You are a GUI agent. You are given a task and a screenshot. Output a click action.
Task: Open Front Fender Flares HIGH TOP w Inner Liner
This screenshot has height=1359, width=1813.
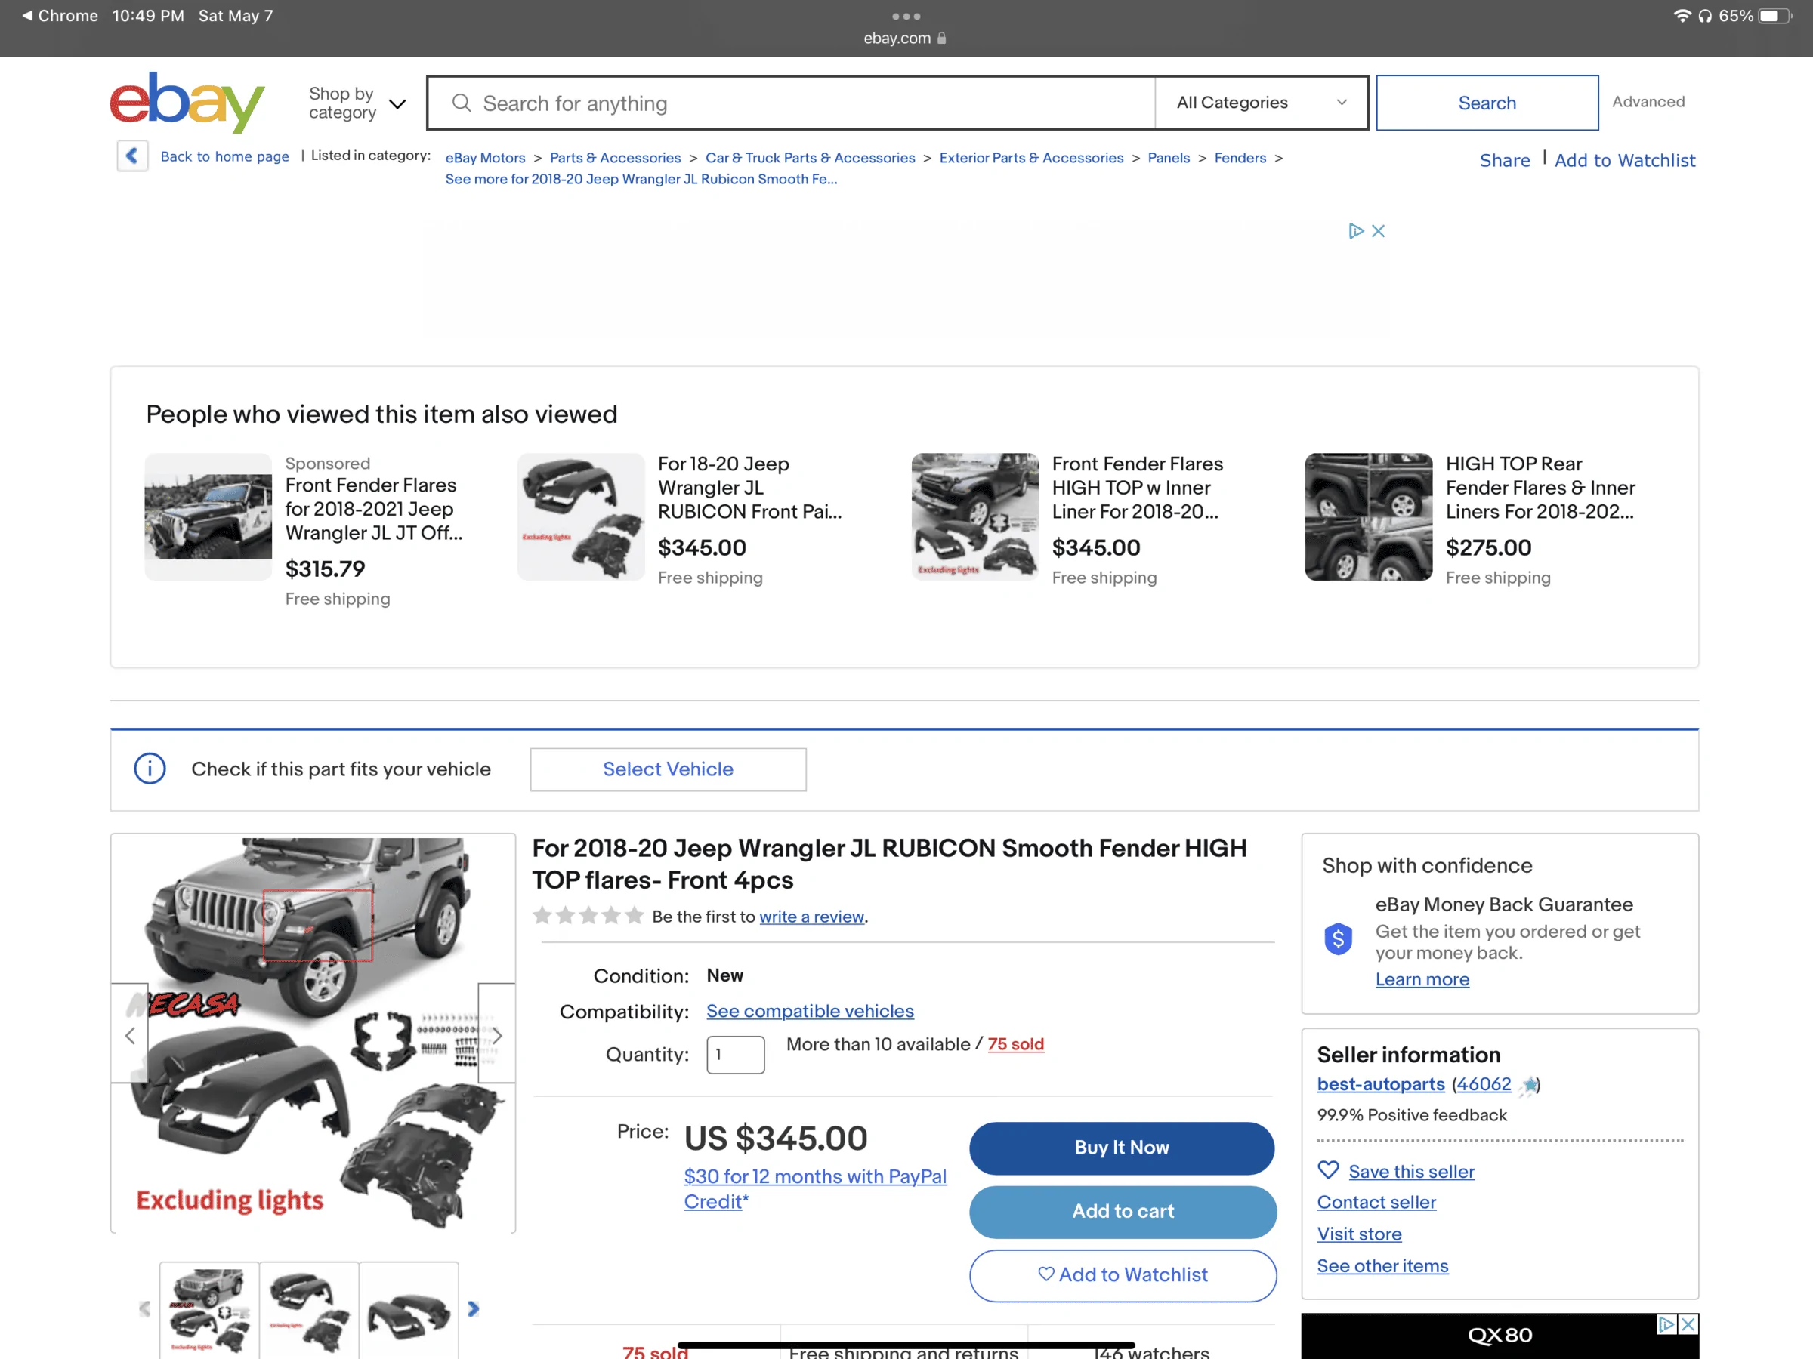(x=1137, y=488)
